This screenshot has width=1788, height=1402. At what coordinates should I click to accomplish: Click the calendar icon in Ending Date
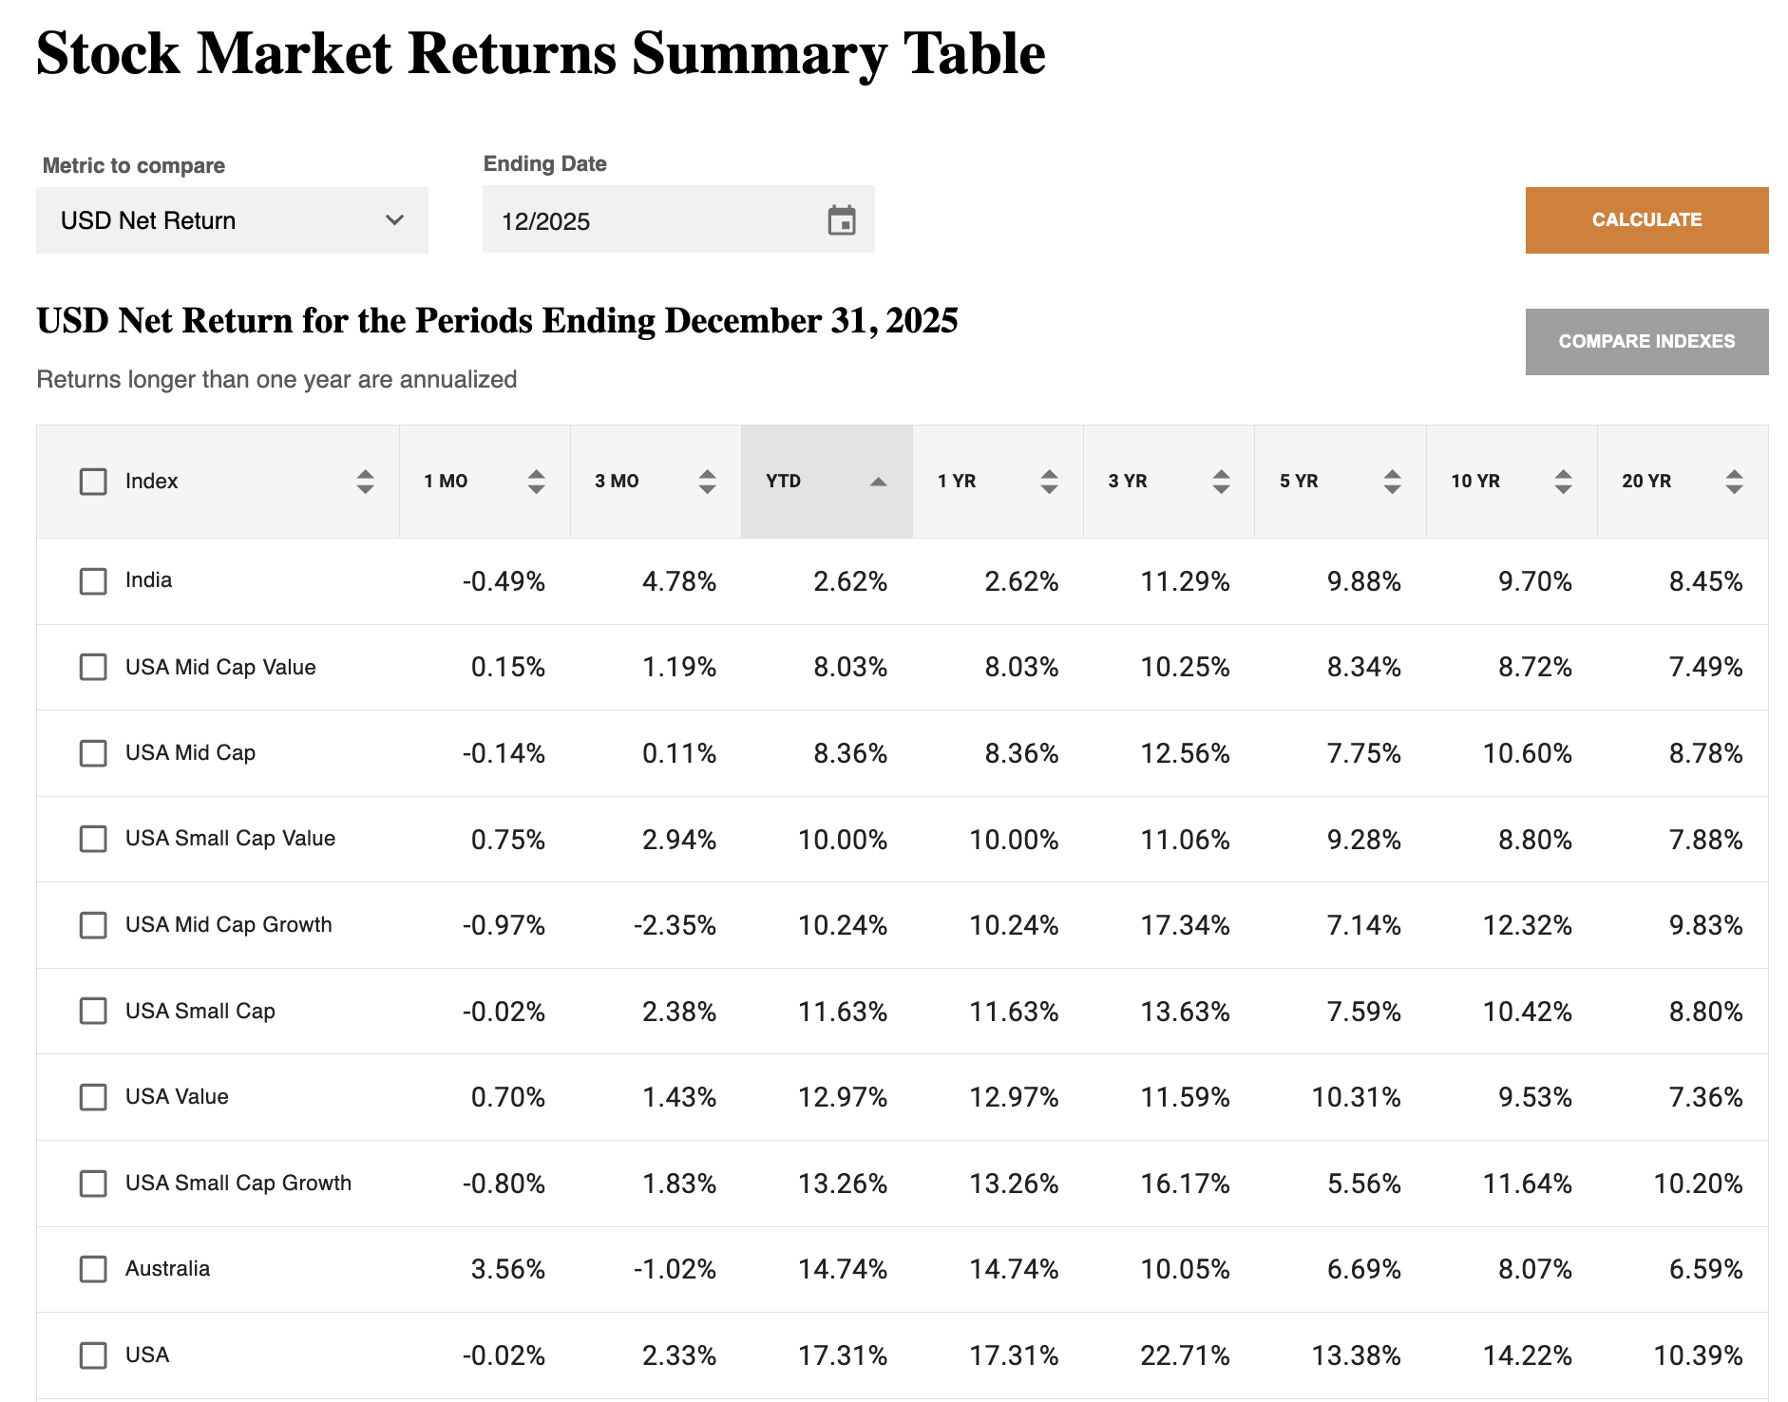click(x=841, y=220)
